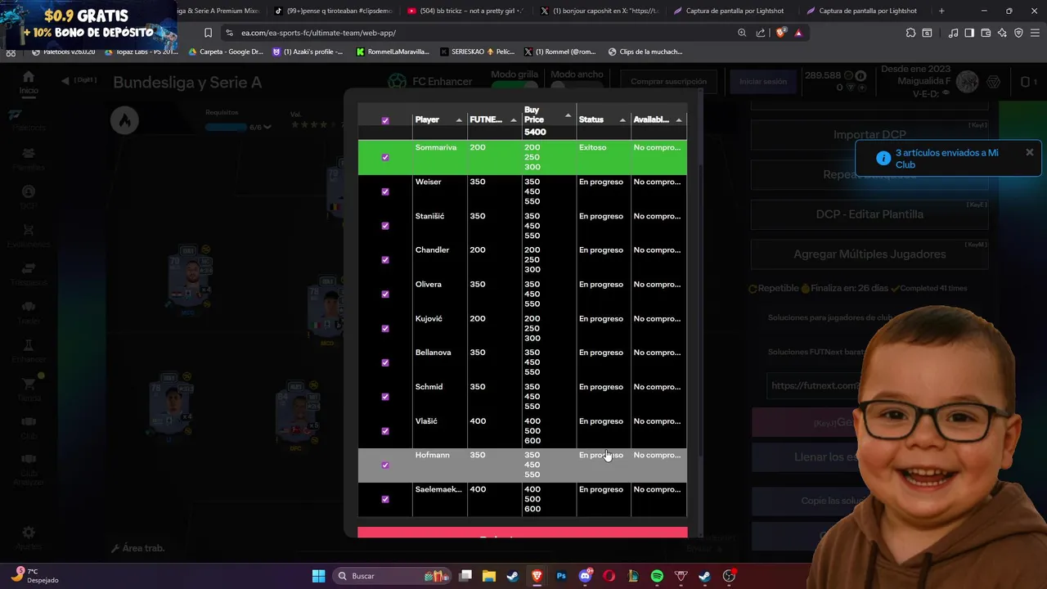Click the browser address bar URL

(318, 33)
